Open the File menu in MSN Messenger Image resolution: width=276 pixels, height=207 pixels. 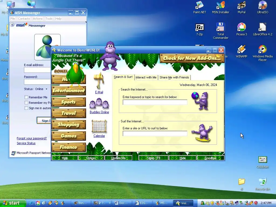(13, 19)
